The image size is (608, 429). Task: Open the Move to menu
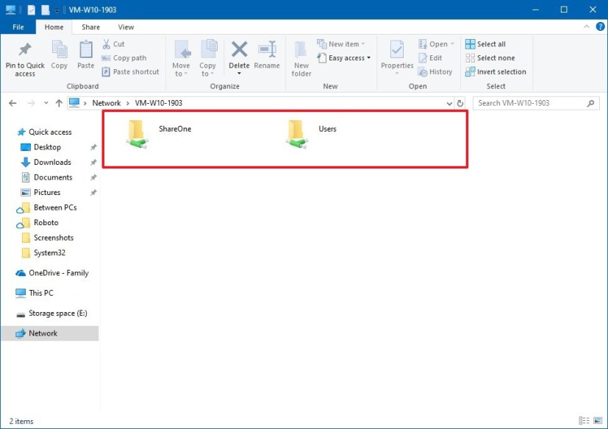(181, 58)
